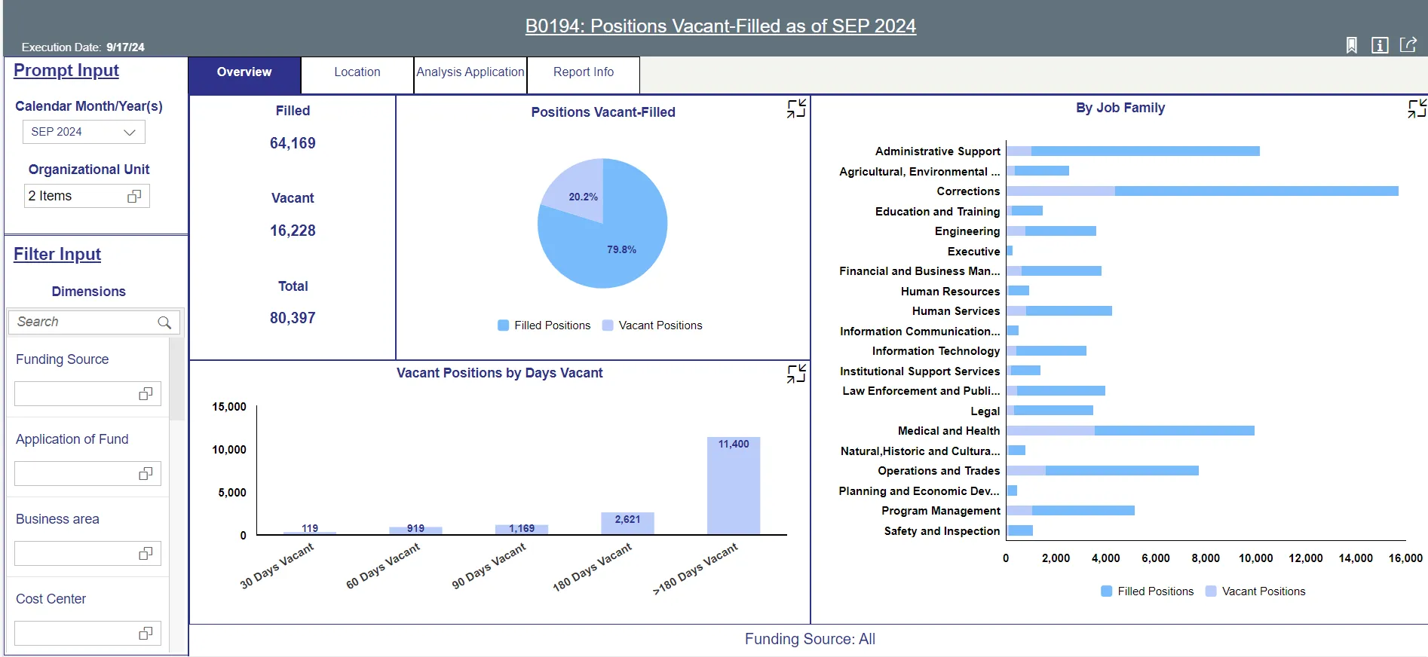Open the information icon in header
This screenshot has width=1428, height=657.
pos(1379,46)
